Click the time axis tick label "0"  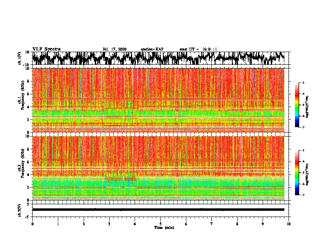(x=32, y=224)
